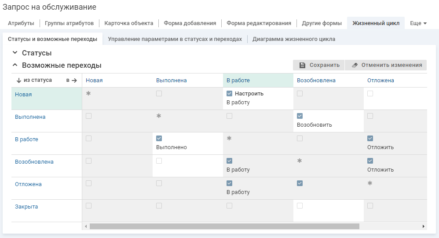This screenshot has height=238, width=439.
Task: Open the Карточка объекта tab
Action: (x=128, y=23)
